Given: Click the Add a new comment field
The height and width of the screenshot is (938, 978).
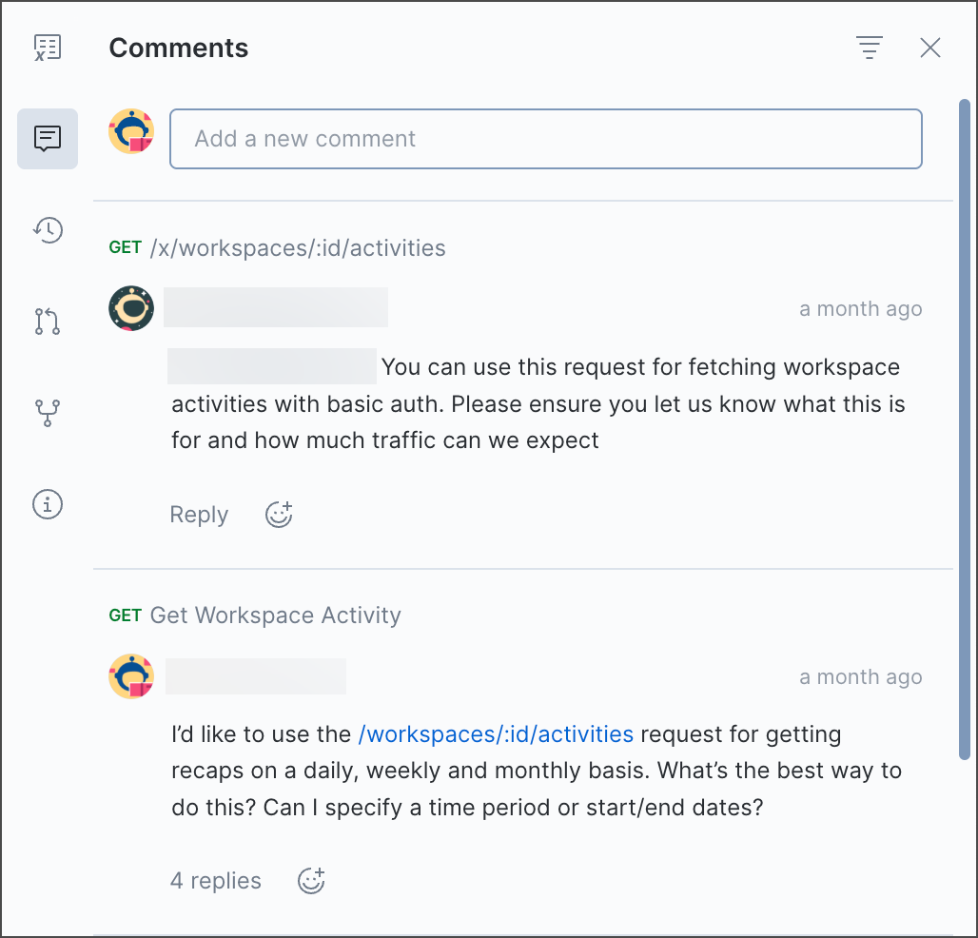Looking at the screenshot, I should click(x=545, y=139).
